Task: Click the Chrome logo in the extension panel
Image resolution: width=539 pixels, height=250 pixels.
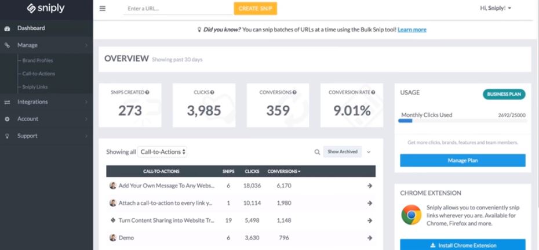Action: (x=411, y=215)
